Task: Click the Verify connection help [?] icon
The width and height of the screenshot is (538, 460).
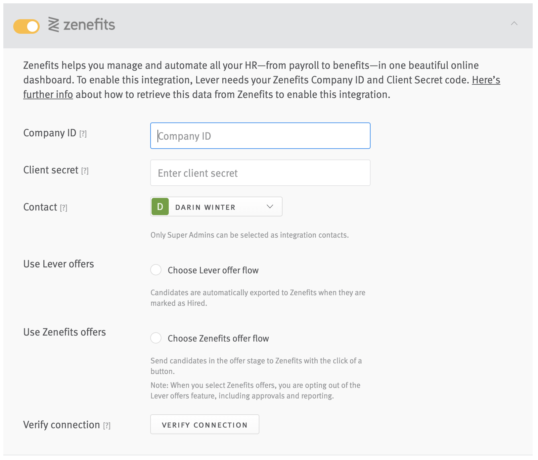Action: 107,426
